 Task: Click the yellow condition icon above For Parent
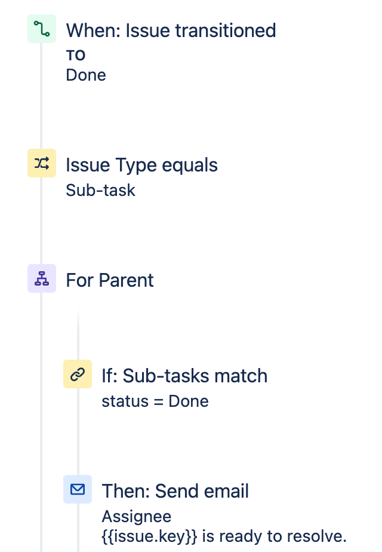click(x=41, y=163)
